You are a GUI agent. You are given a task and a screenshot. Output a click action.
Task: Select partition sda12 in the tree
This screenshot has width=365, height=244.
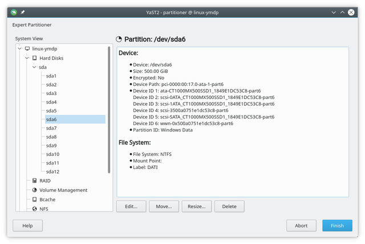click(x=52, y=172)
